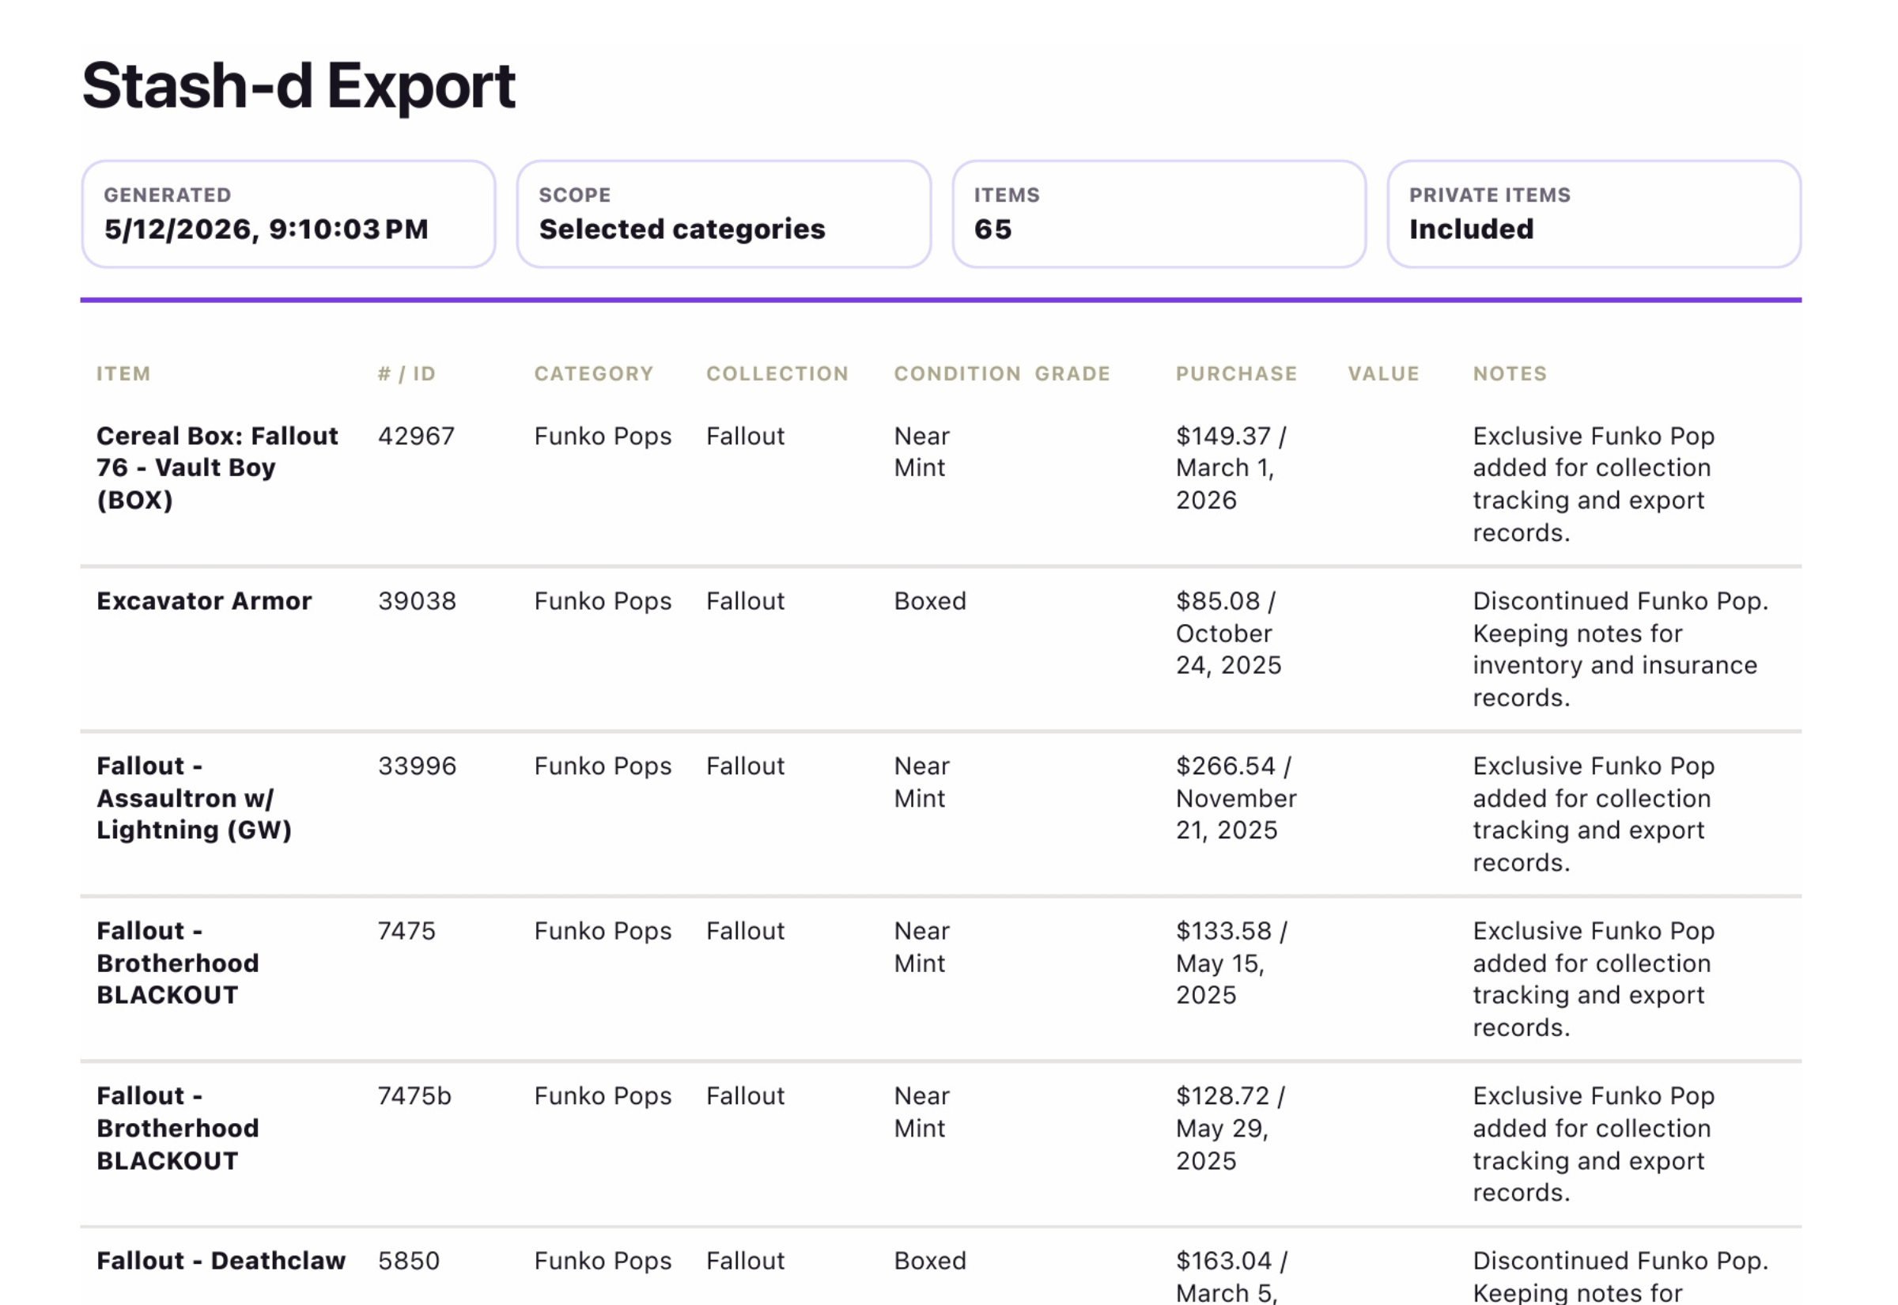Select the PRIVATE ITEMS Included card
The image size is (1898, 1305).
click(1594, 214)
